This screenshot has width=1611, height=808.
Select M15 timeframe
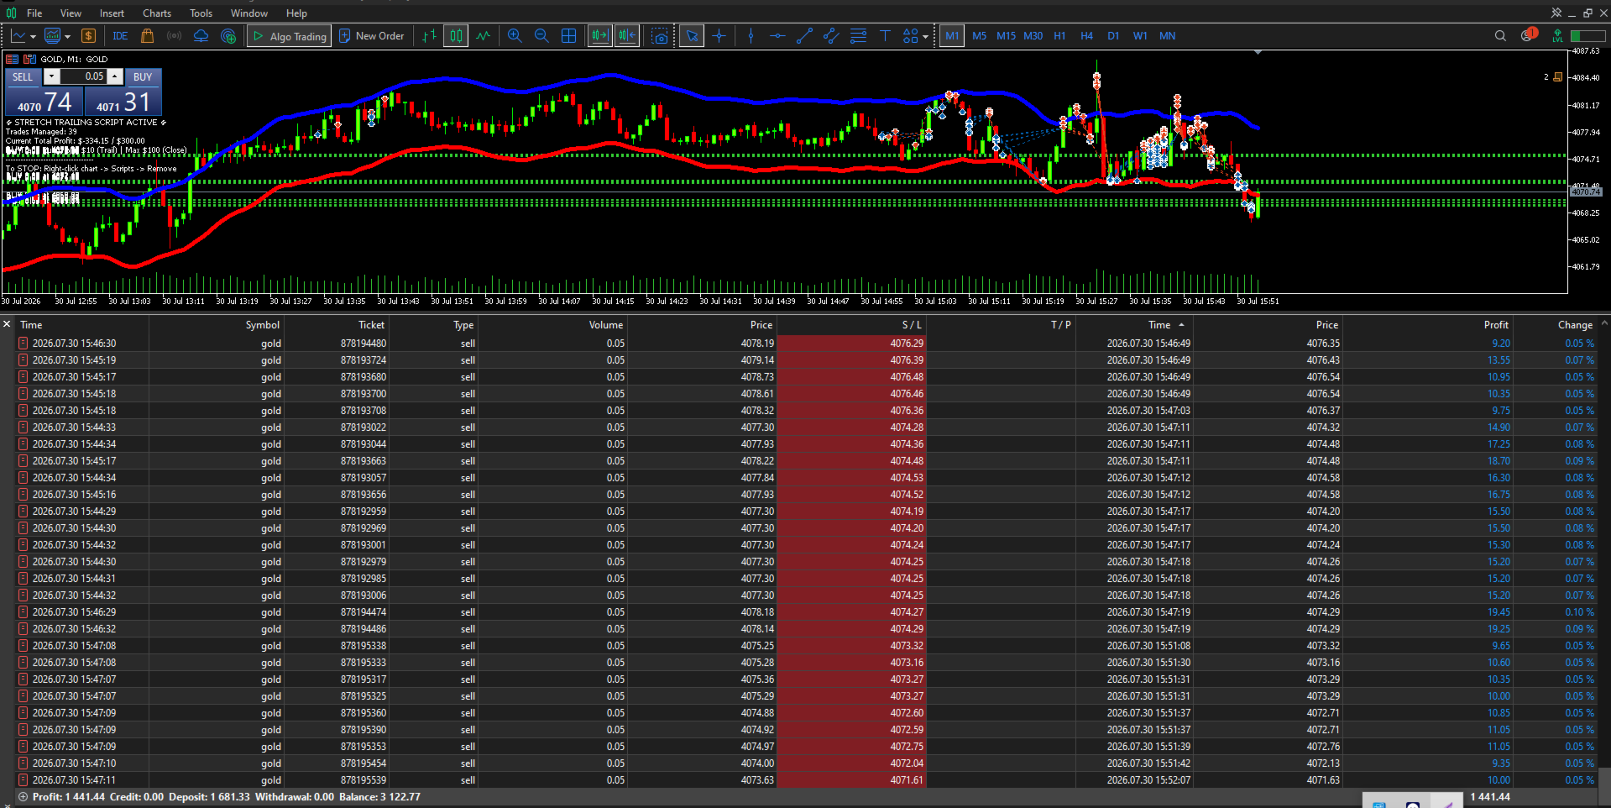click(1006, 36)
